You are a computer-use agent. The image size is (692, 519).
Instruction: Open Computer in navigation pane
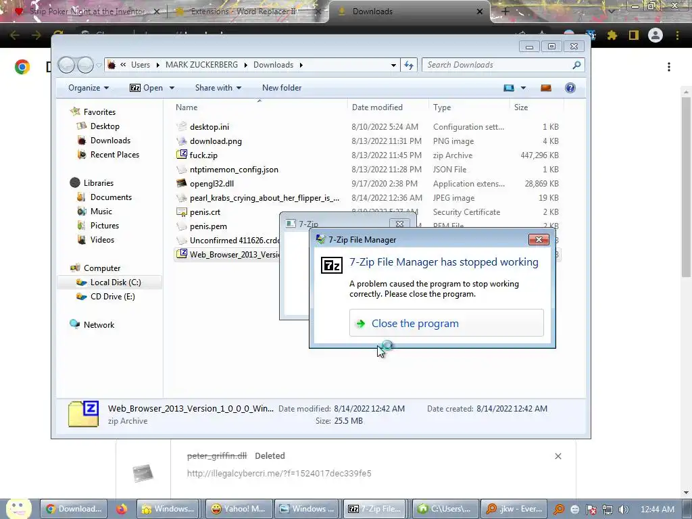coord(102,268)
